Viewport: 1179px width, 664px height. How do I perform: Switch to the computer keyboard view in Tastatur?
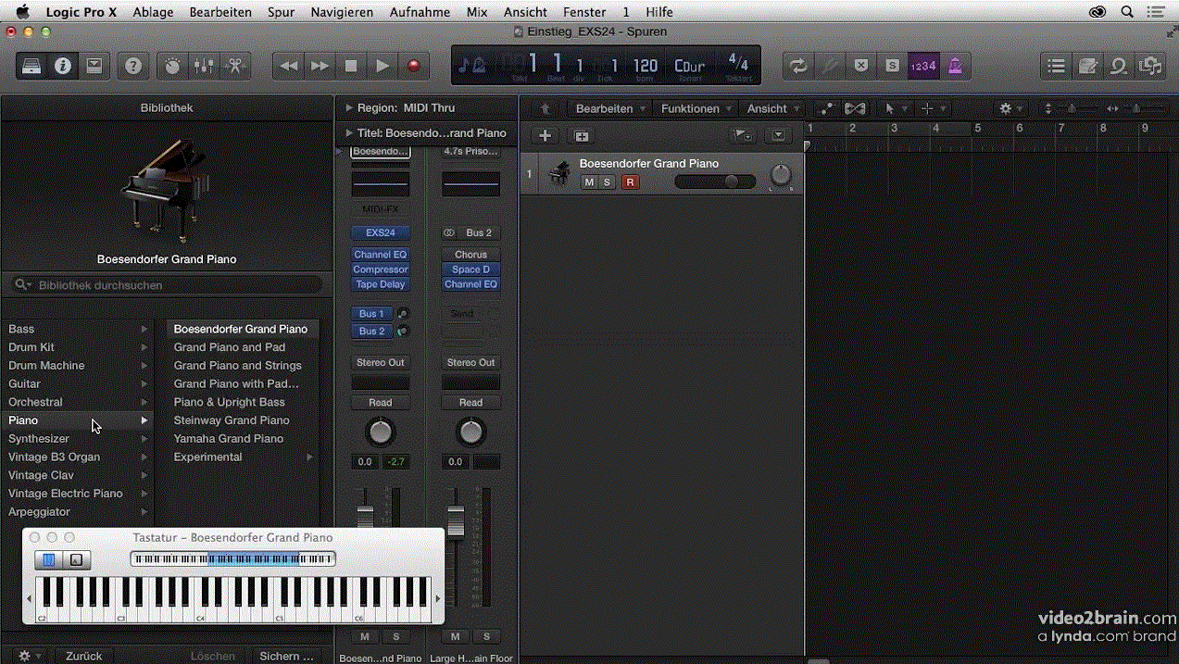tap(77, 559)
